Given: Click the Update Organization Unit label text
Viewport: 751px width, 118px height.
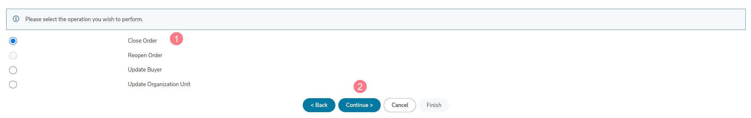Looking at the screenshot, I should 159,84.
